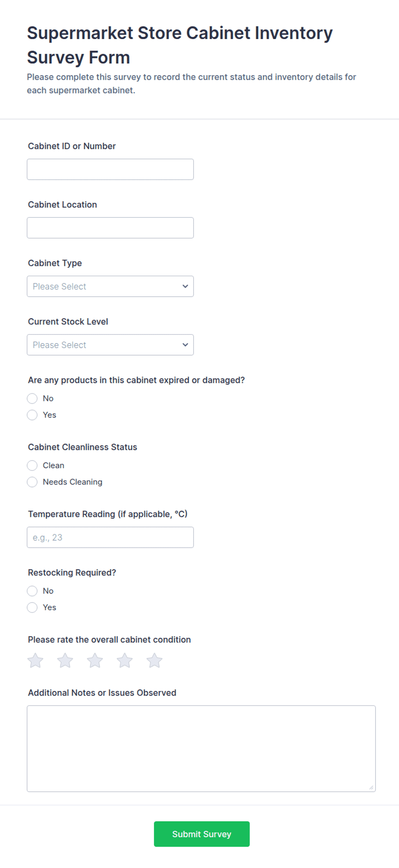Give a five star cabinet rating
This screenshot has height=868, width=399.
pos(154,660)
